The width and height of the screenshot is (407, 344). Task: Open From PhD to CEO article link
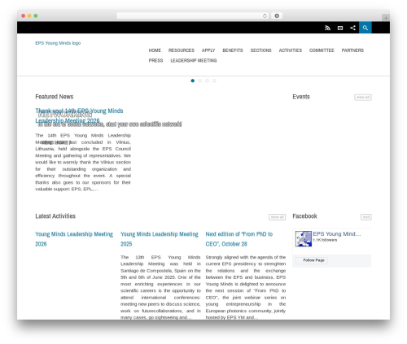[x=239, y=239]
